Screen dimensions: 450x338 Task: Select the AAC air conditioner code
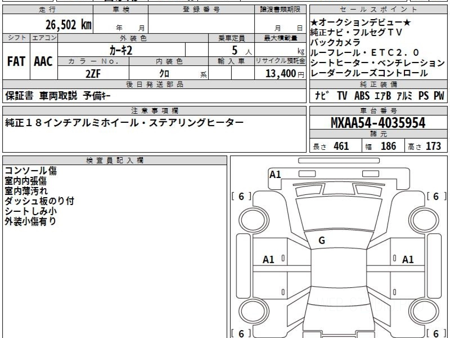click(x=43, y=62)
